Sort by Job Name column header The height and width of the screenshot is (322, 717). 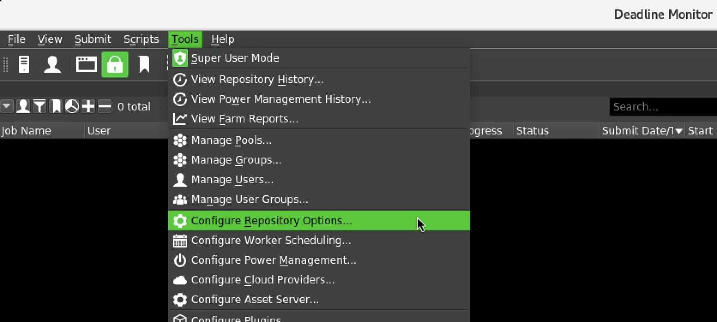(42, 131)
